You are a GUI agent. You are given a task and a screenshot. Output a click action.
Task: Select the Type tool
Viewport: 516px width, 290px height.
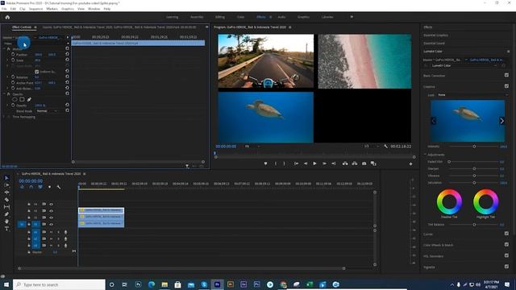pyautogui.click(x=6, y=229)
